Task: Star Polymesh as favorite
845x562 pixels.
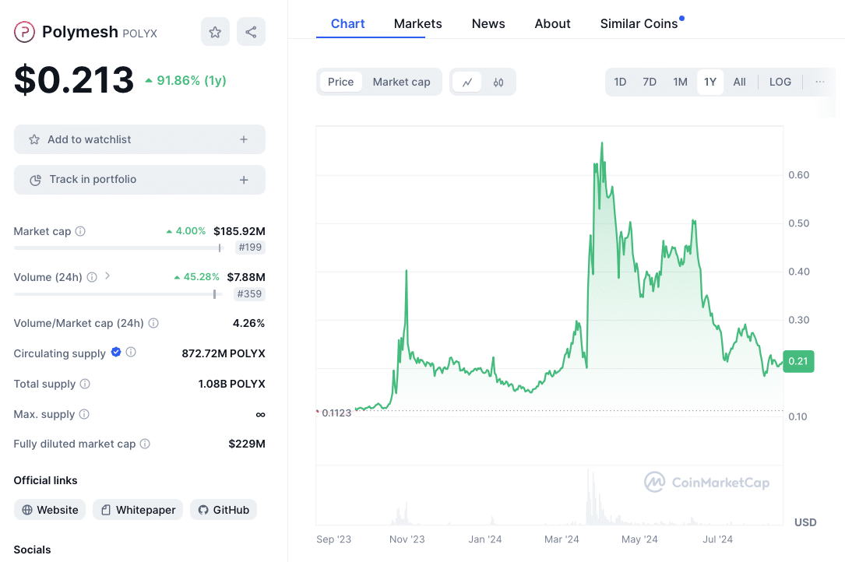Action: click(x=215, y=32)
